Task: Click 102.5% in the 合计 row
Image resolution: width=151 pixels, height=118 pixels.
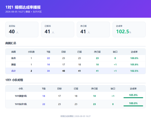Action: click(134, 71)
